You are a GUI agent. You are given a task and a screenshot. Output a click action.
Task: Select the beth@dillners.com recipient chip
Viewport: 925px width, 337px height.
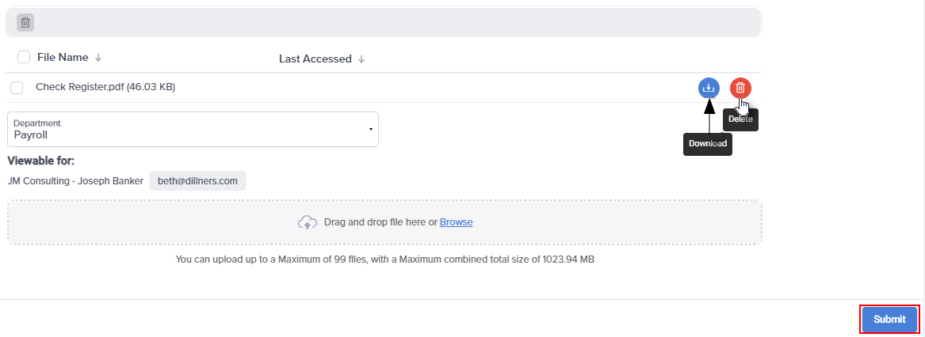click(x=197, y=181)
